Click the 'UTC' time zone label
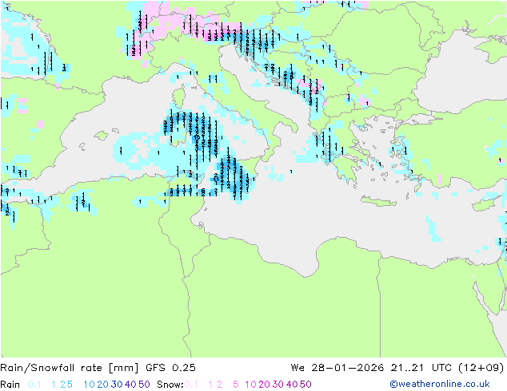Viewport: 507px width, 391px height. pyautogui.click(x=441, y=368)
